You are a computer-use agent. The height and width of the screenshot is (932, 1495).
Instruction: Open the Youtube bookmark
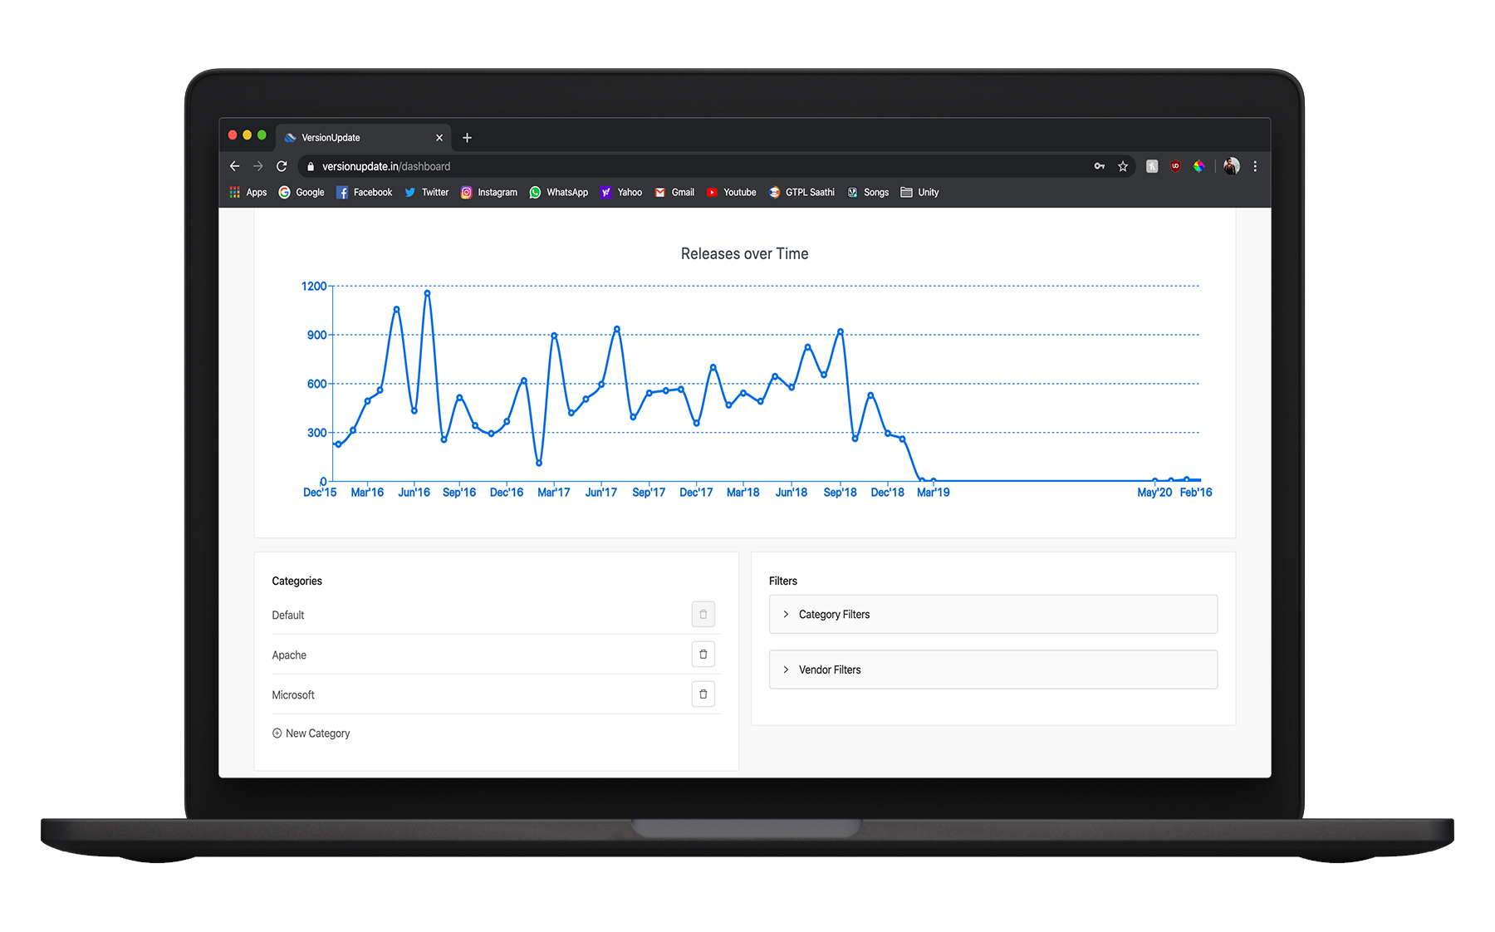click(731, 193)
